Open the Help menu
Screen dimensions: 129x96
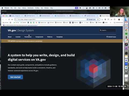pyautogui.click(x=52, y=8)
